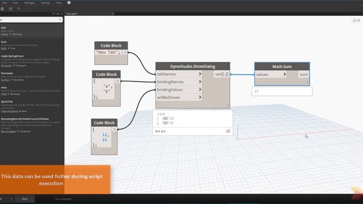Click the "b" string in Code Block

coord(107,91)
